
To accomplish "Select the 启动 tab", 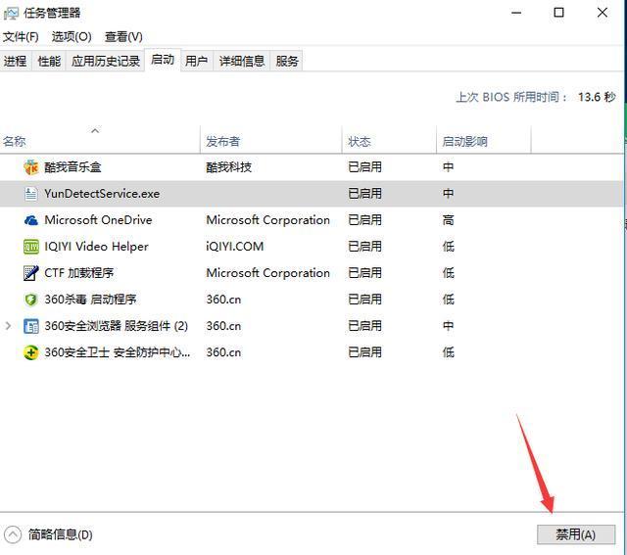I will coord(163,60).
